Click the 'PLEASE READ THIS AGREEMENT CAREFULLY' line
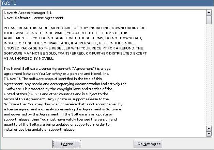This screenshot has width=214, height=150. [x=75, y=28]
